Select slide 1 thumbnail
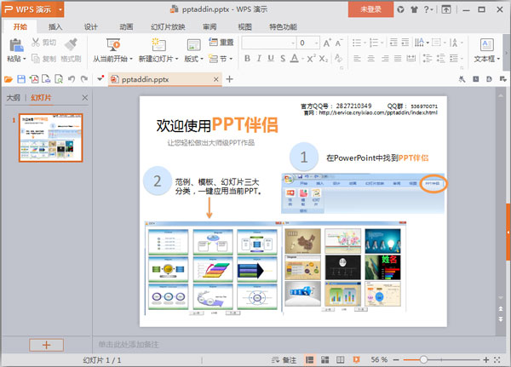This screenshot has height=367, width=511. coord(51,138)
